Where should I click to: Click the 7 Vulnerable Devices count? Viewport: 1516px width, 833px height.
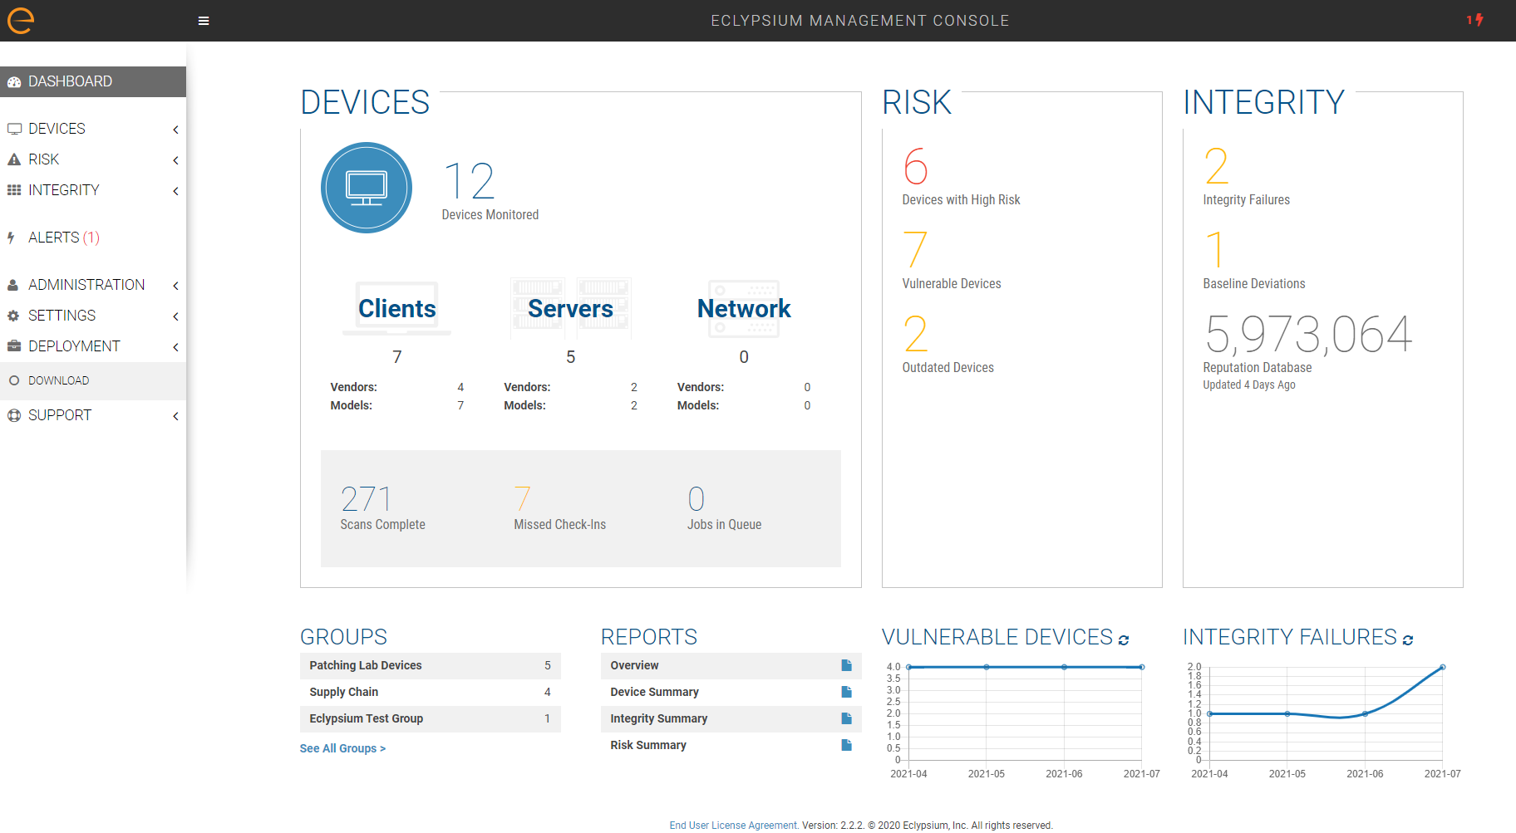click(915, 250)
